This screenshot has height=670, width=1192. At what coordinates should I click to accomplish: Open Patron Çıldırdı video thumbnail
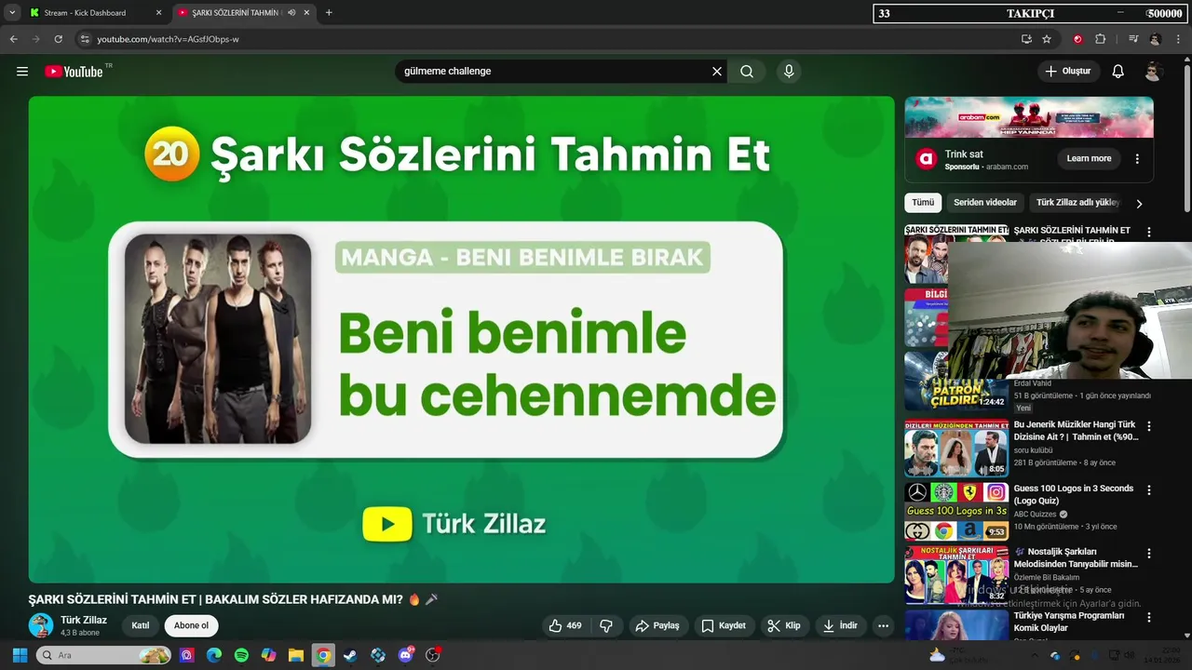coord(956,382)
